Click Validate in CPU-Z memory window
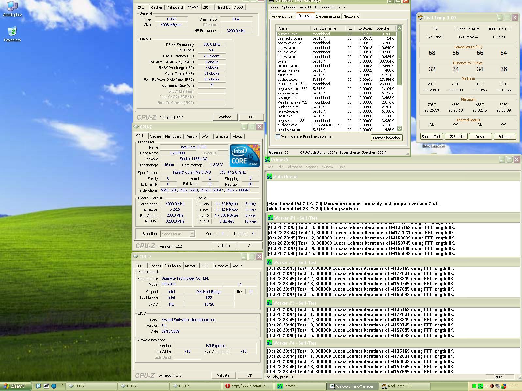This screenshot has height=391, width=522. pos(225,117)
